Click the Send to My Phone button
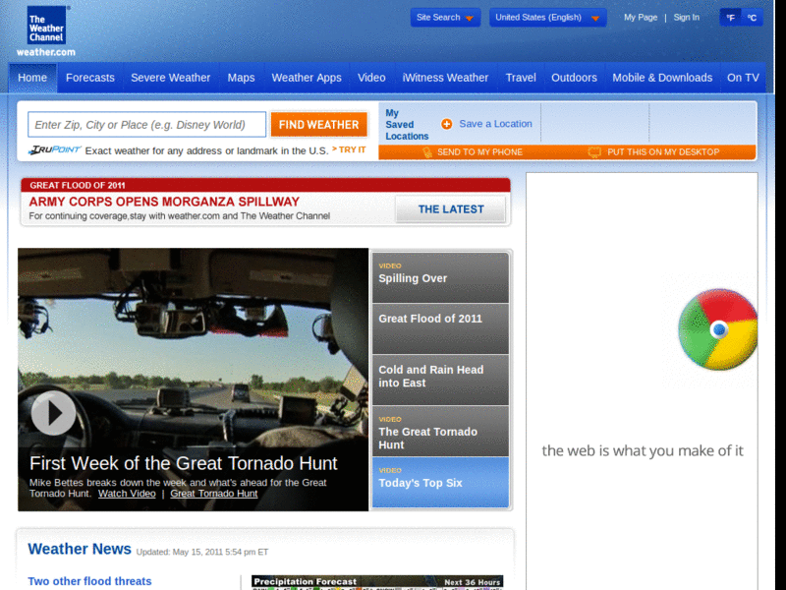The image size is (786, 590). pos(473,152)
